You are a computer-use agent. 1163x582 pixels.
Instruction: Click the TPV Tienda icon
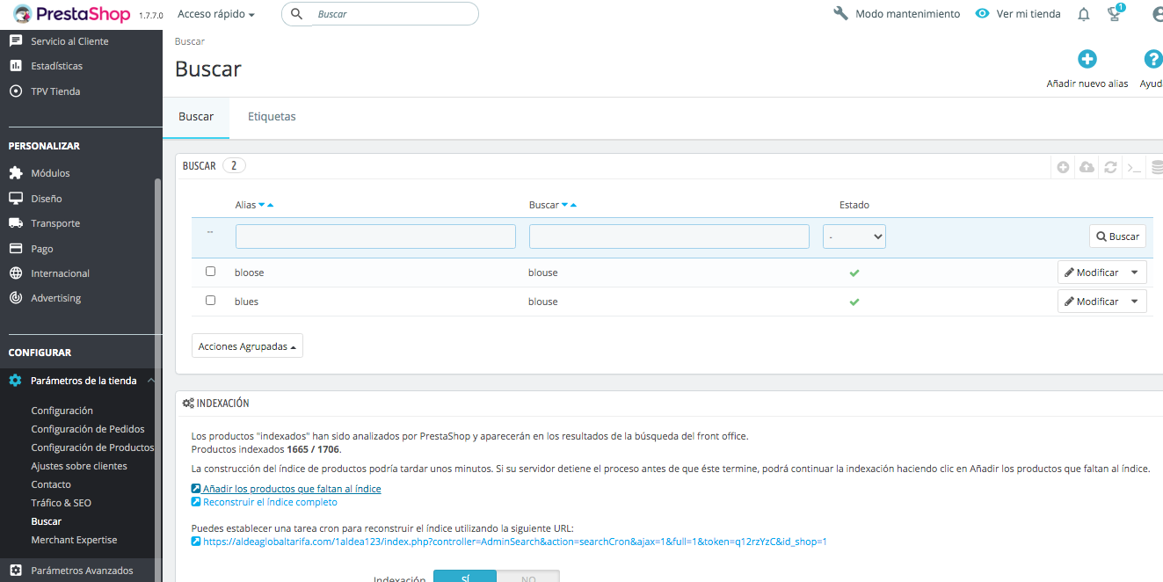tap(15, 91)
